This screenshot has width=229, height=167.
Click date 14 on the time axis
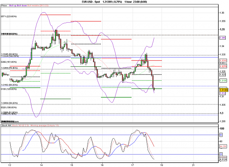coord(41,165)
